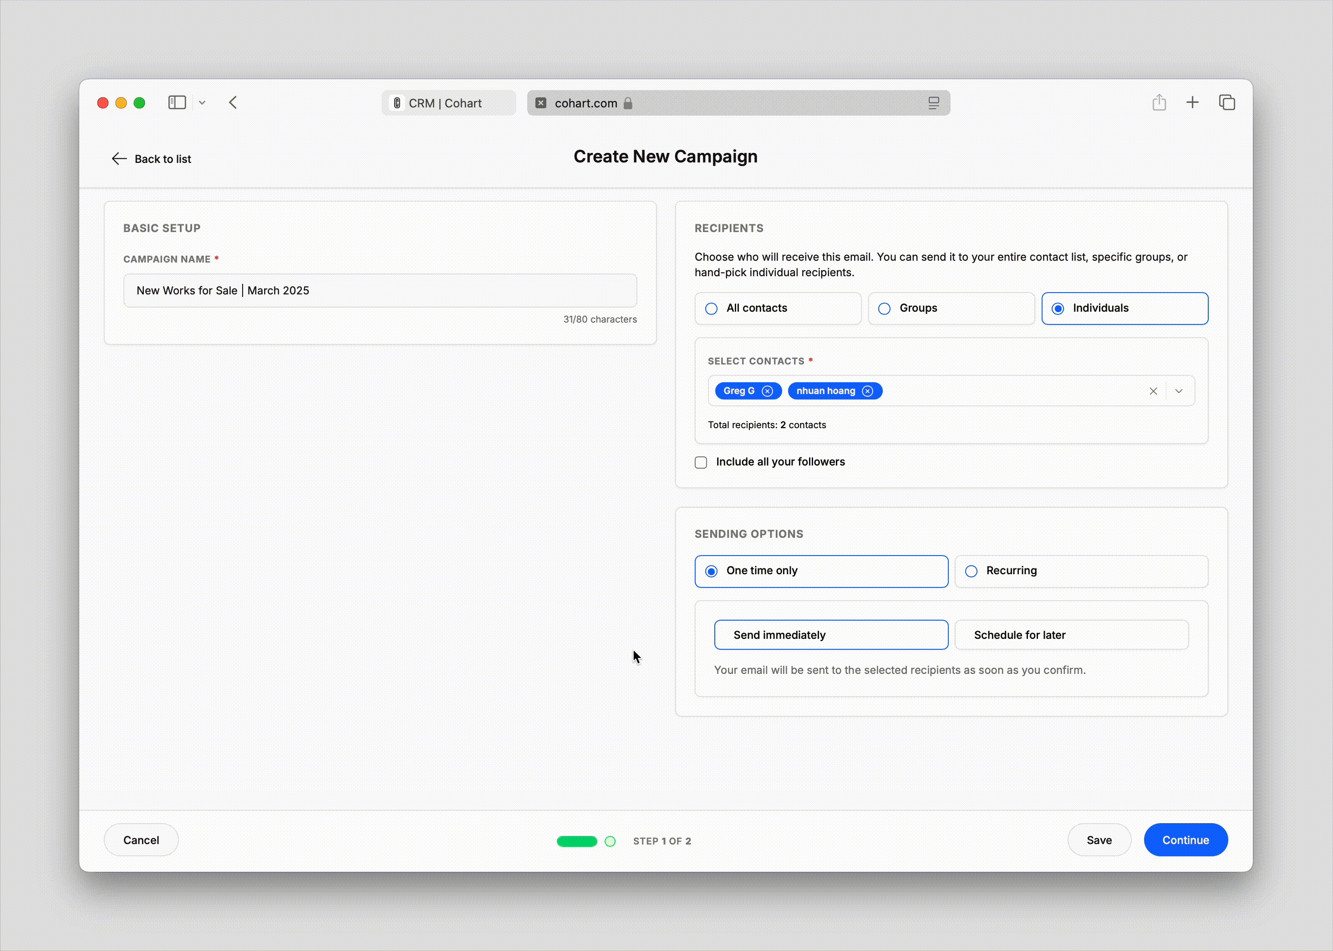Click the step two progress circle

(610, 841)
